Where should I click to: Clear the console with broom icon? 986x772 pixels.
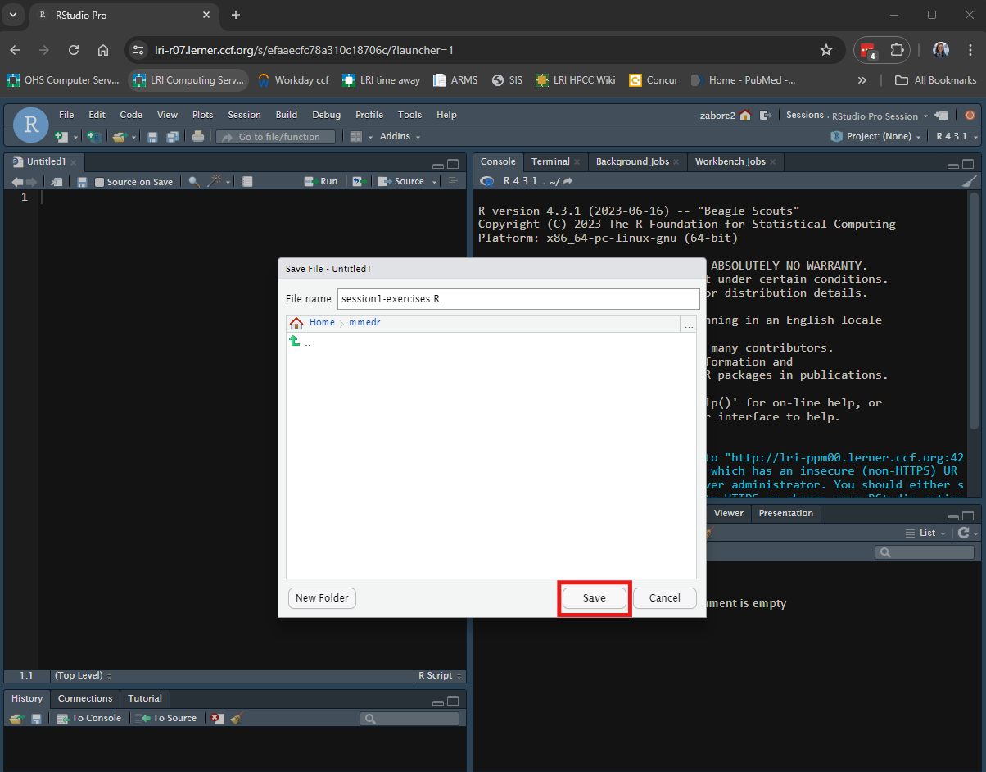coord(969,181)
